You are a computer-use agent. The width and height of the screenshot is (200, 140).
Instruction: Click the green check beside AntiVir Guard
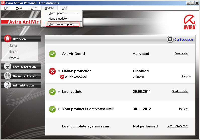pyautogui.click(x=52, y=54)
